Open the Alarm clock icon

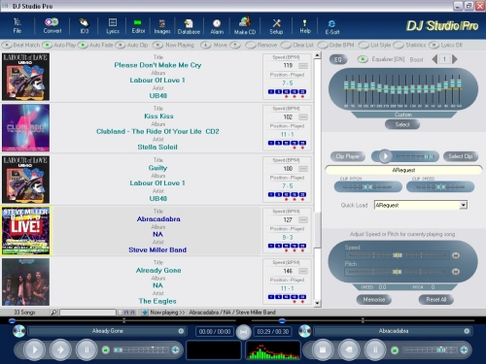point(217,26)
